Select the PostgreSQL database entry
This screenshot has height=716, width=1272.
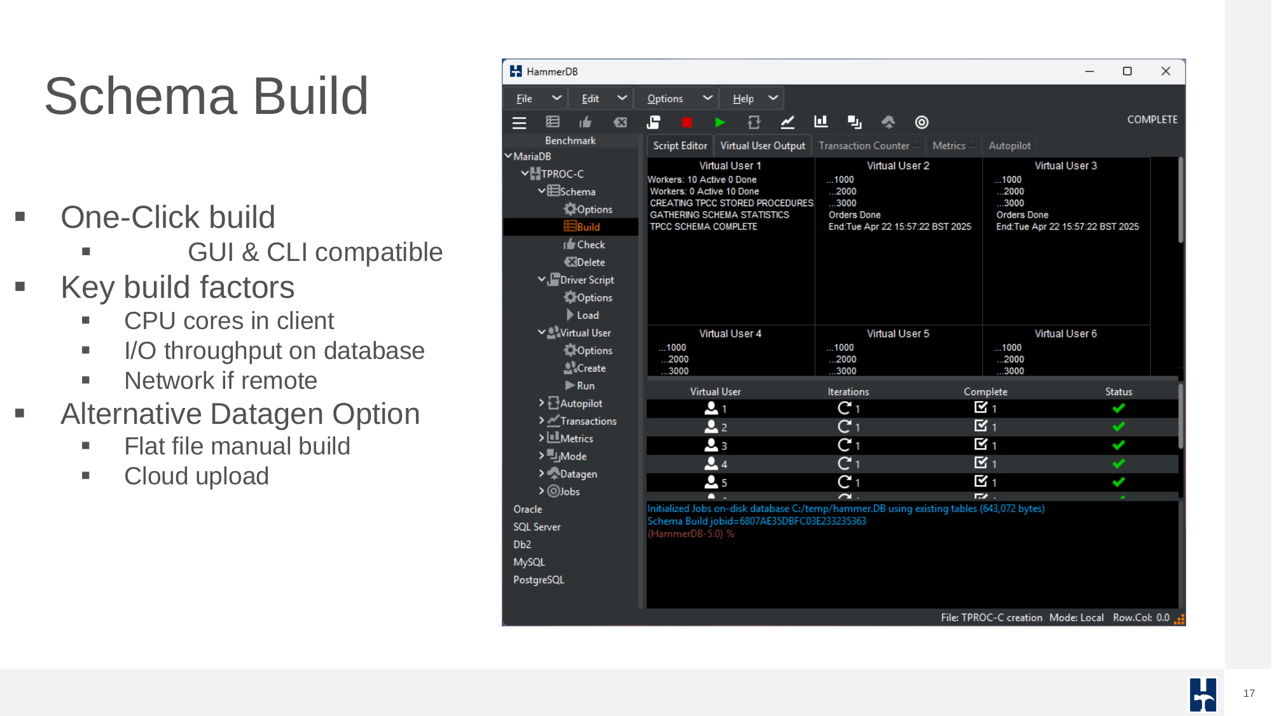[x=539, y=580]
